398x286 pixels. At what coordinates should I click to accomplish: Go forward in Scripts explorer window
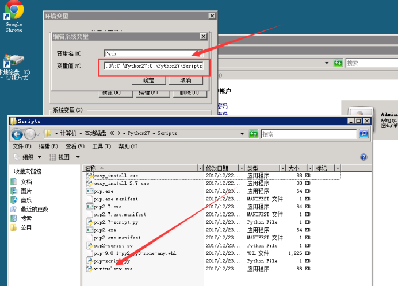coord(30,134)
